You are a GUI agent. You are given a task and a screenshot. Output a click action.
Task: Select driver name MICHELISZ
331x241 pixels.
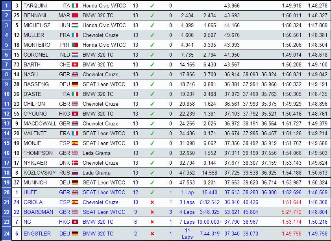[37, 25]
